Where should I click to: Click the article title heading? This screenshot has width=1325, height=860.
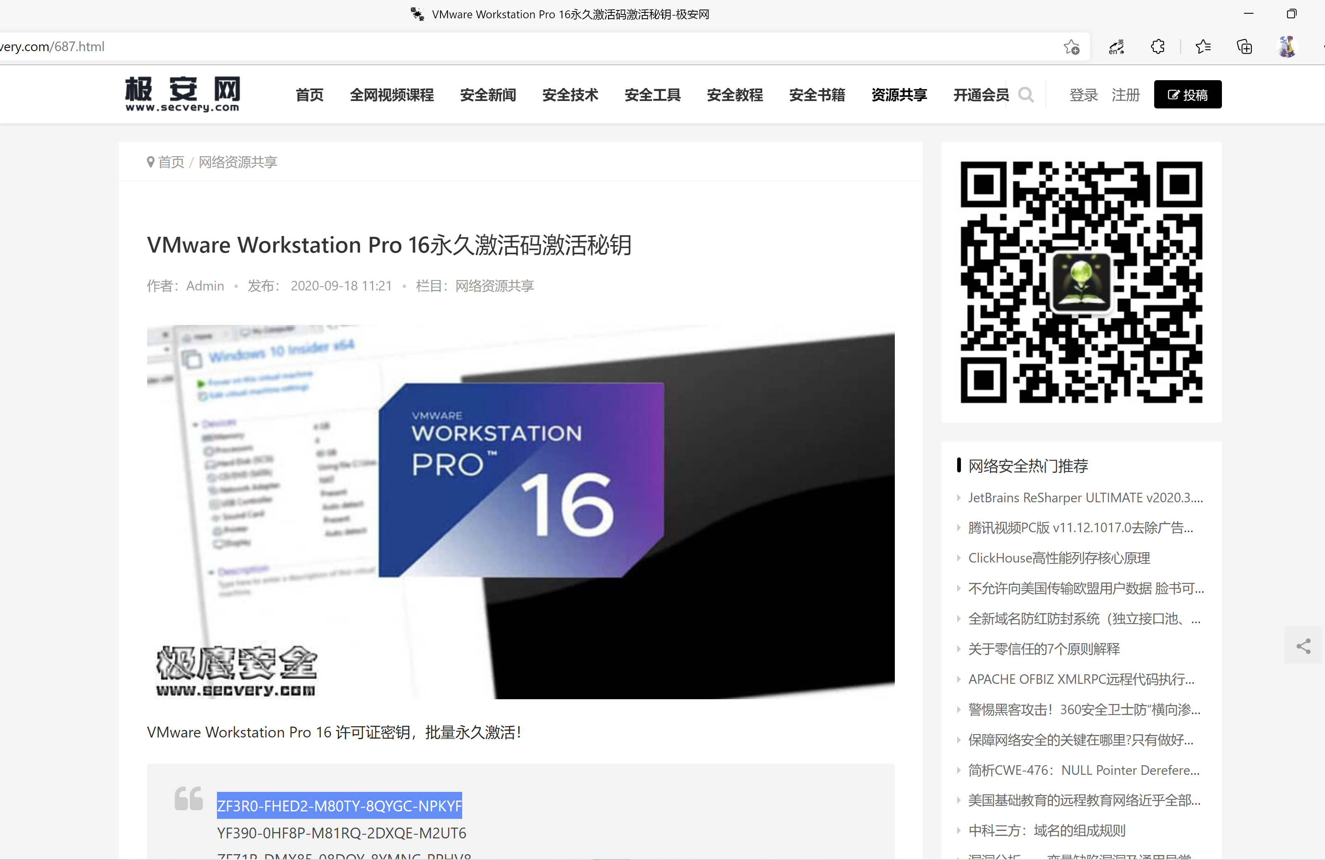(389, 245)
